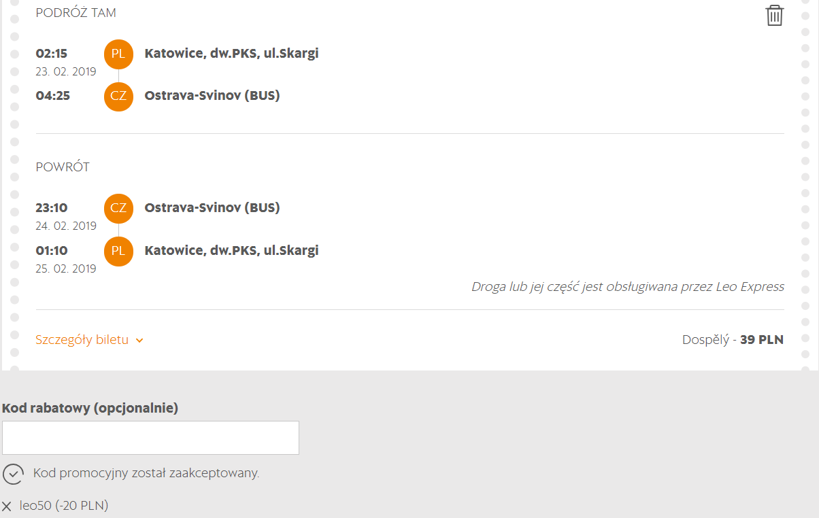The height and width of the screenshot is (518, 819).
Task: Click the Dospělý - 39 PLN price
Action: (733, 340)
